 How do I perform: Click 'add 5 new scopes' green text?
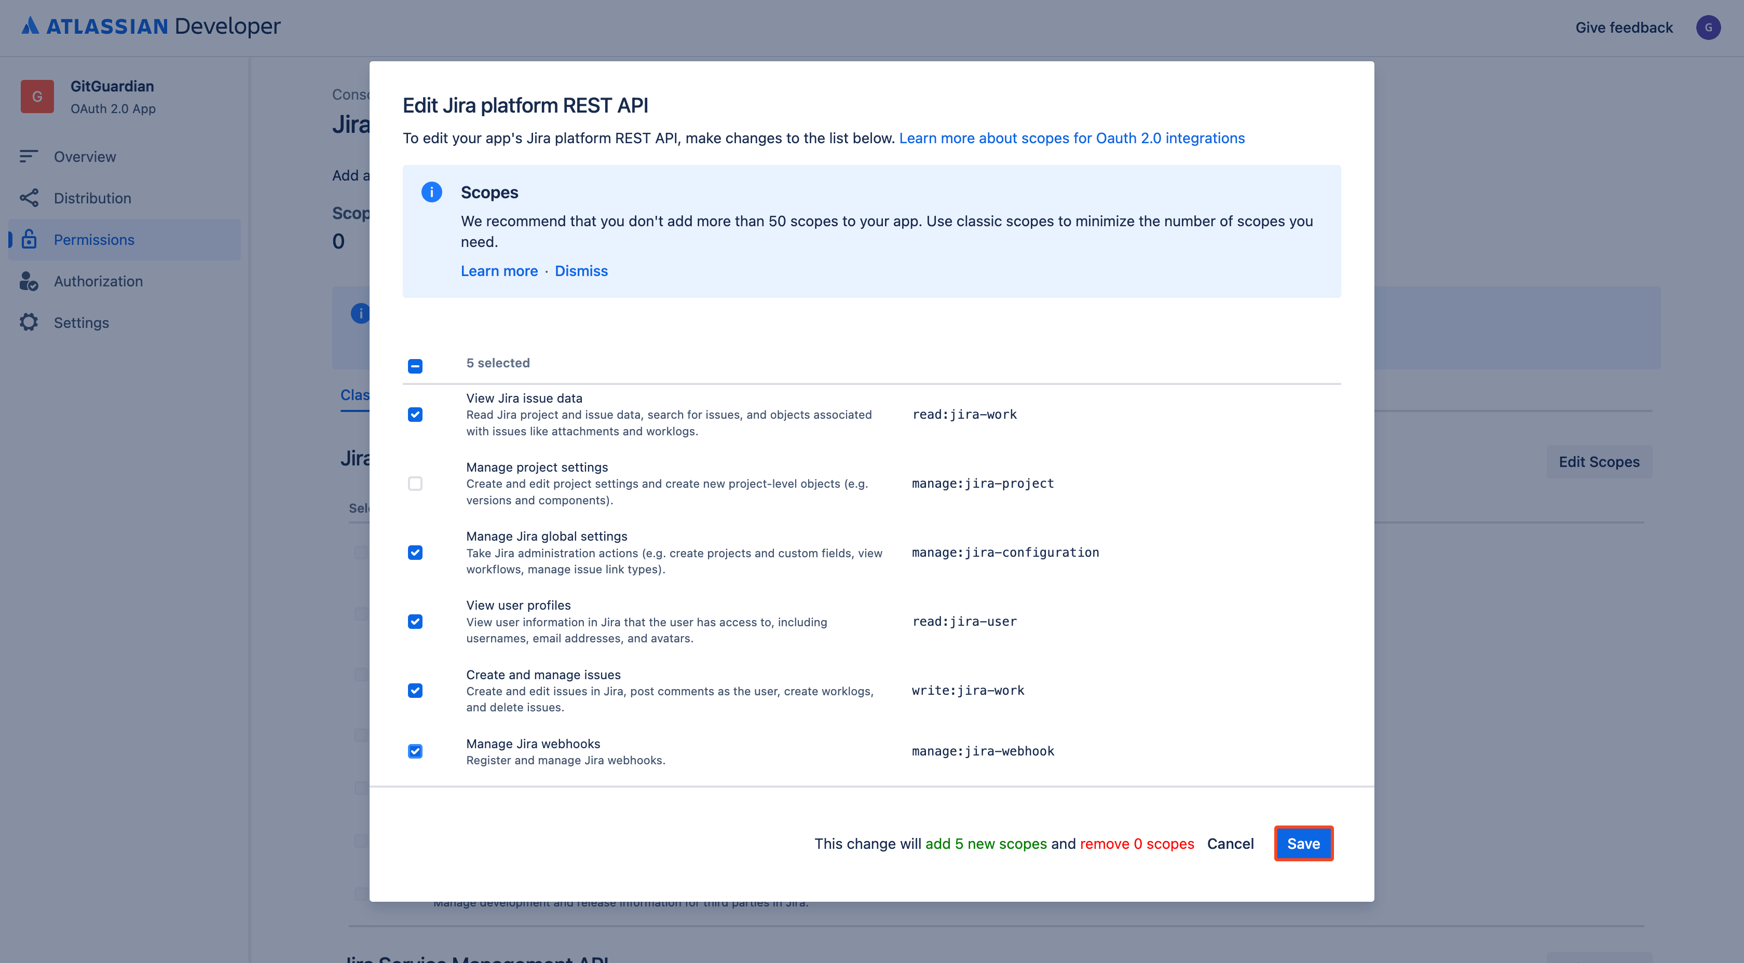point(986,844)
